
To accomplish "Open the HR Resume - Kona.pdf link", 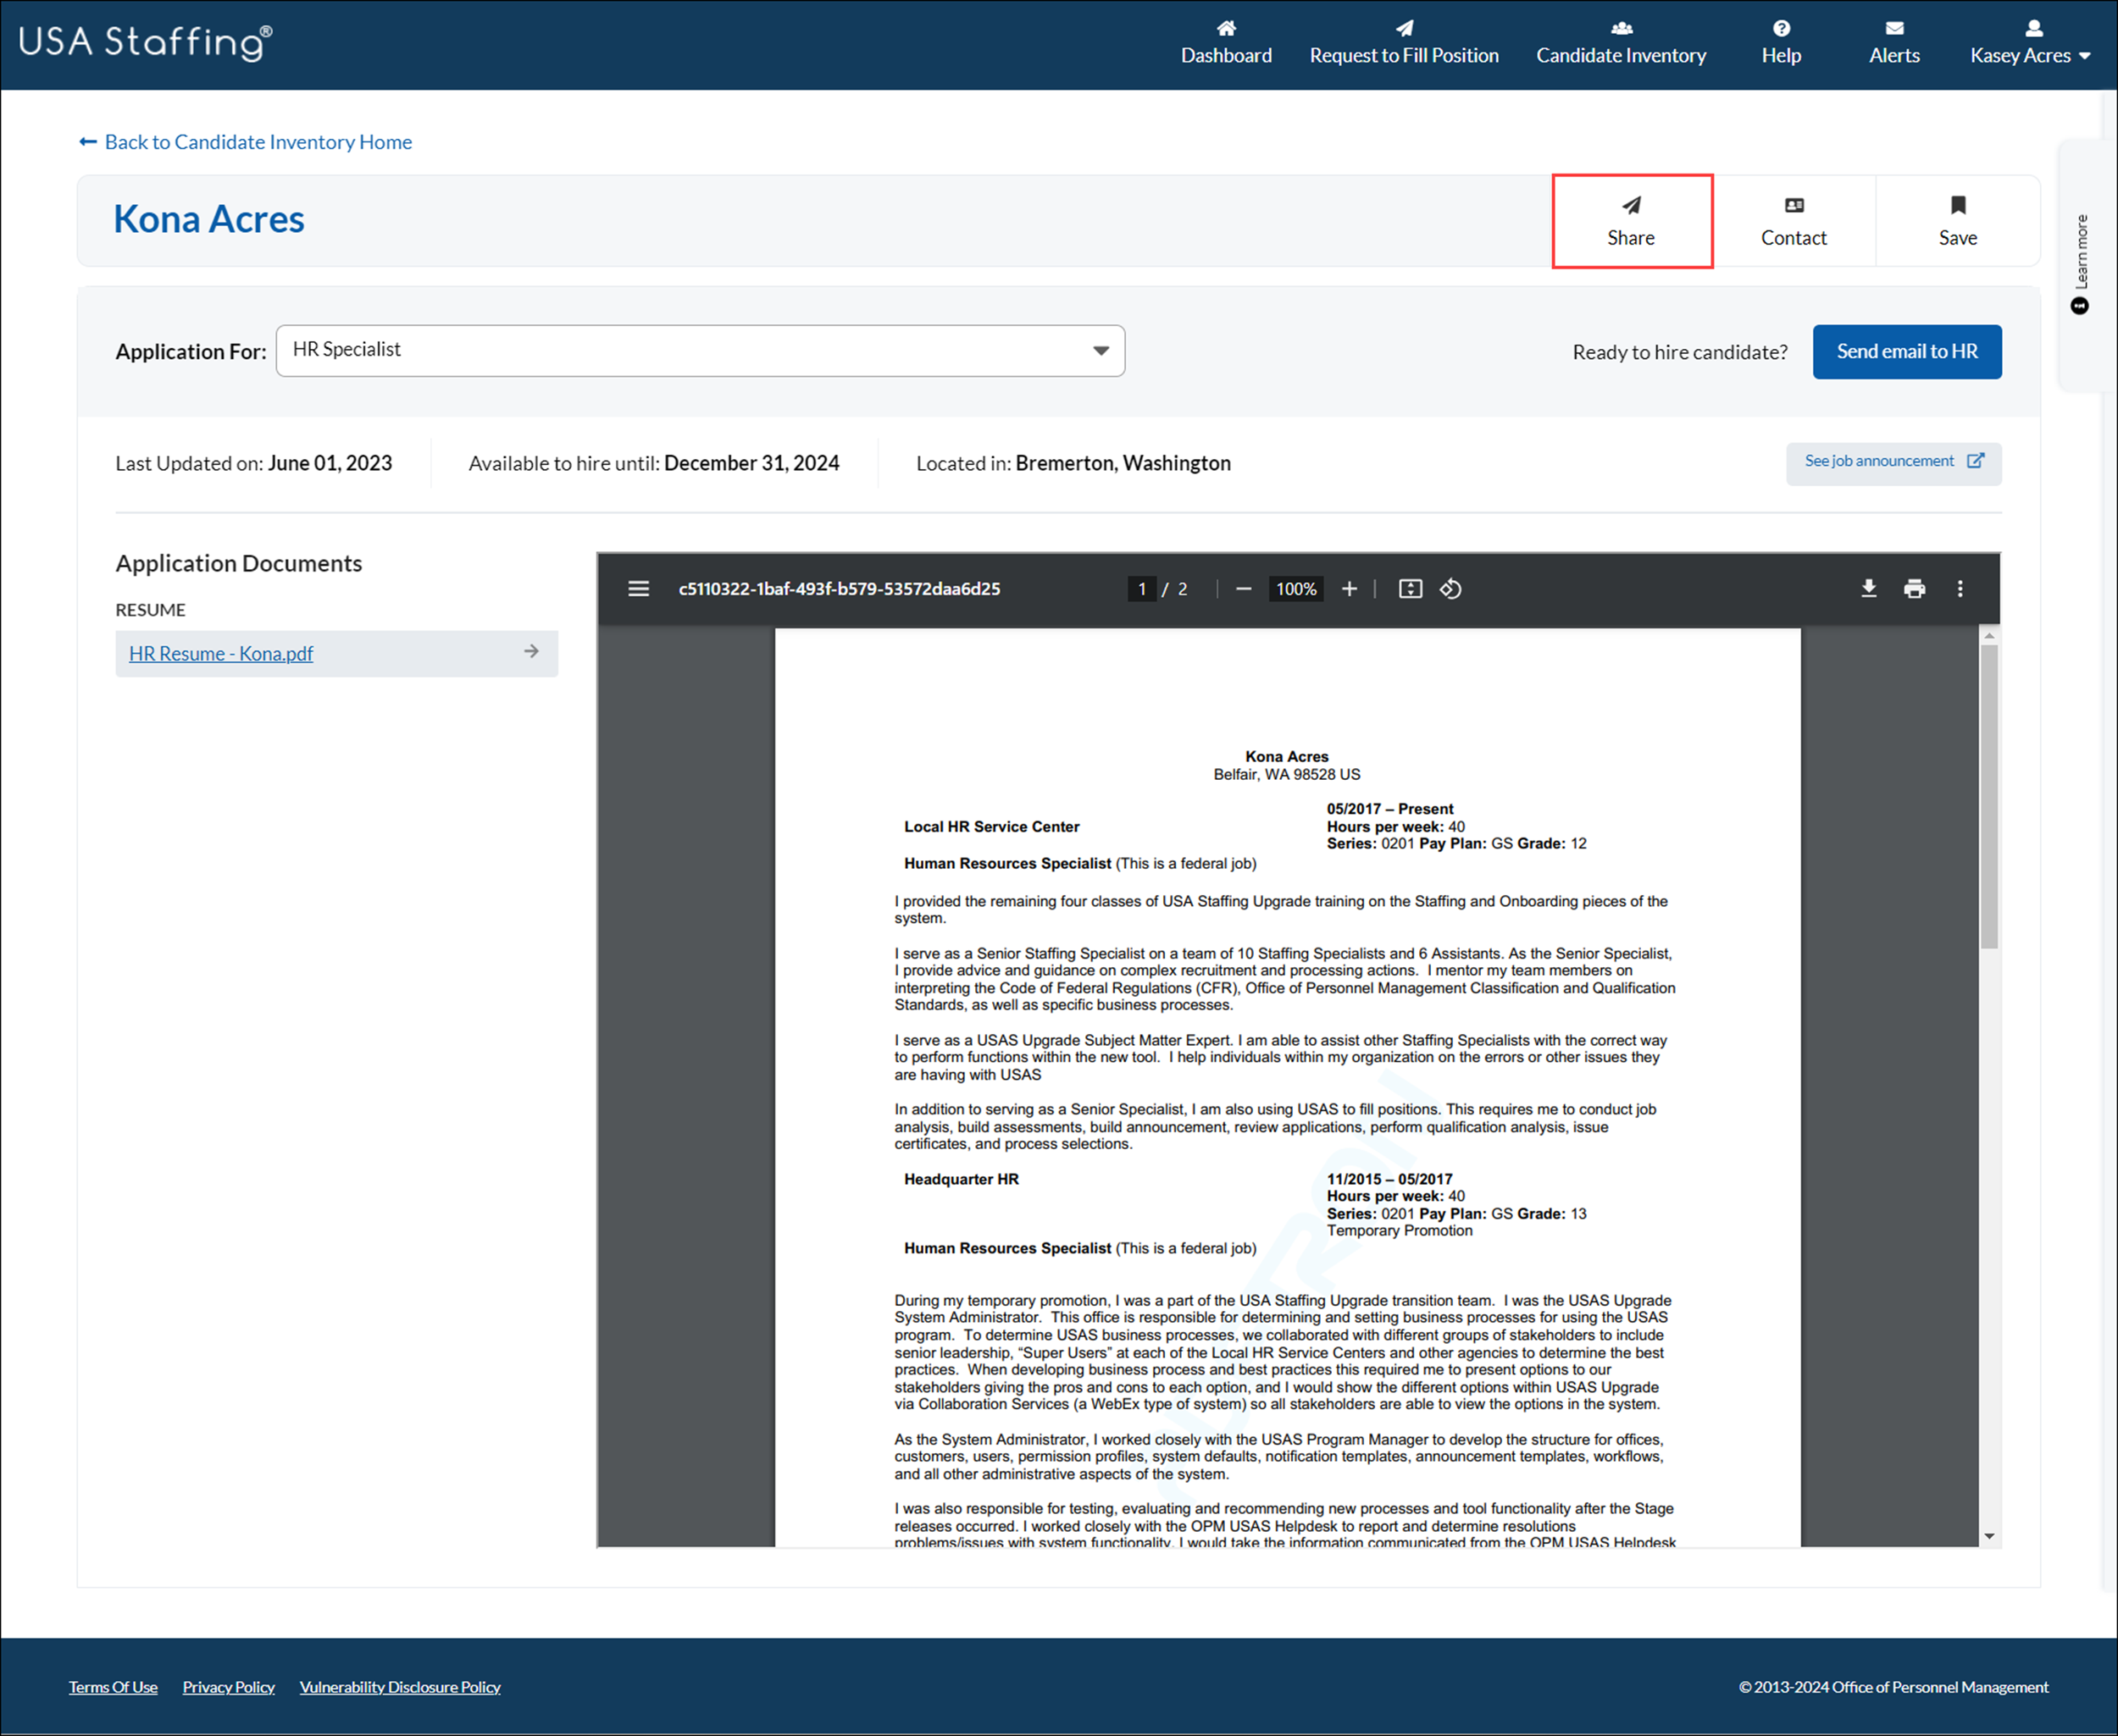I will (x=220, y=653).
